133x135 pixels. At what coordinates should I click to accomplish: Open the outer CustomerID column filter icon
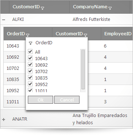42,8
